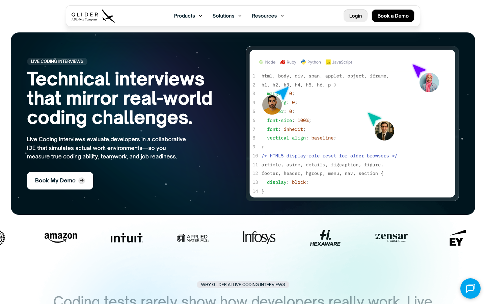The height and width of the screenshot is (304, 486).
Task: Click the Node language icon
Action: [x=261, y=62]
